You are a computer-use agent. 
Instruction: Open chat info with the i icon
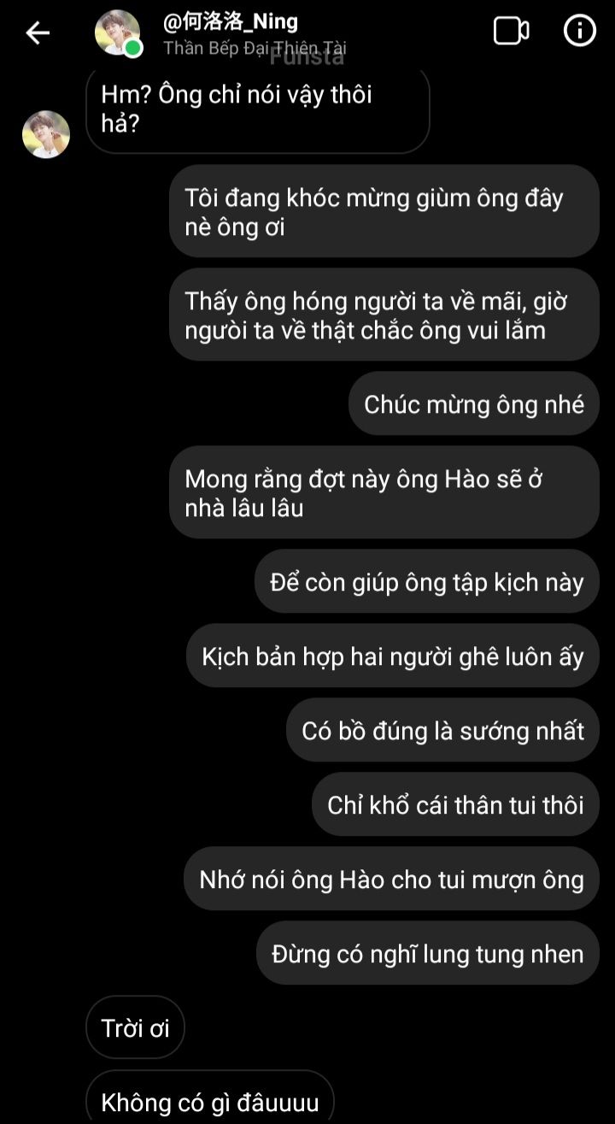click(x=580, y=32)
